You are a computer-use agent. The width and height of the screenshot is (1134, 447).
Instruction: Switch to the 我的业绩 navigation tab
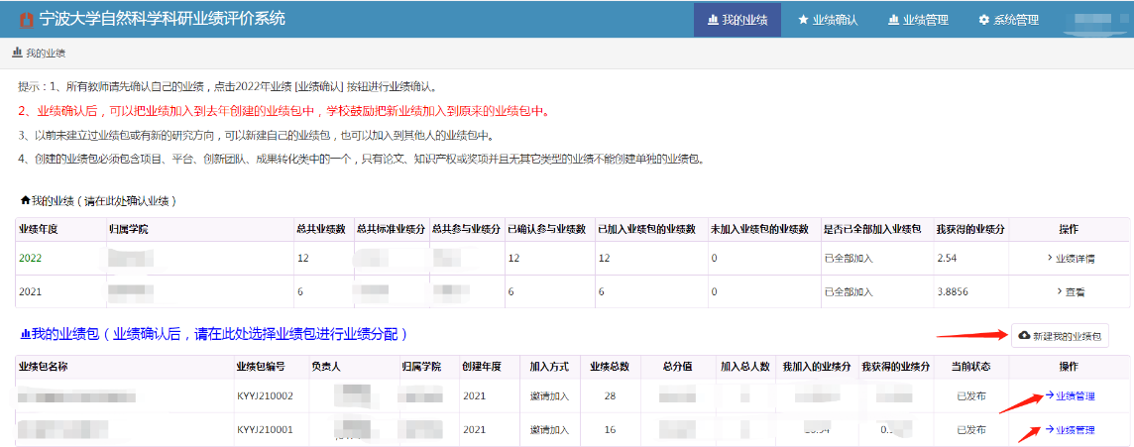(737, 20)
